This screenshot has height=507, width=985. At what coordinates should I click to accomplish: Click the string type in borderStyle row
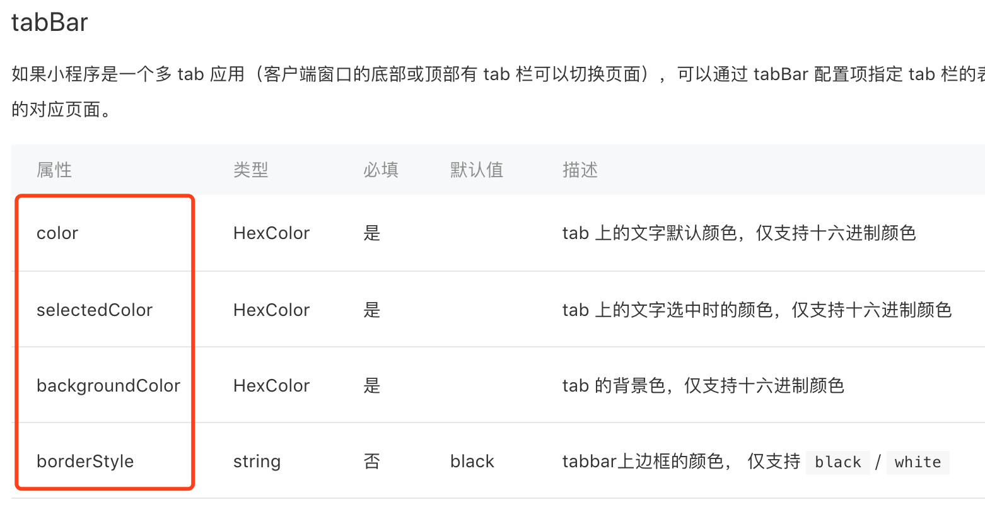(x=257, y=462)
